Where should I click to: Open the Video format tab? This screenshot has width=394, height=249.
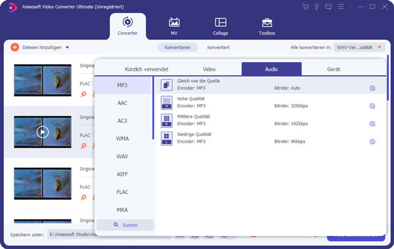[x=209, y=69]
